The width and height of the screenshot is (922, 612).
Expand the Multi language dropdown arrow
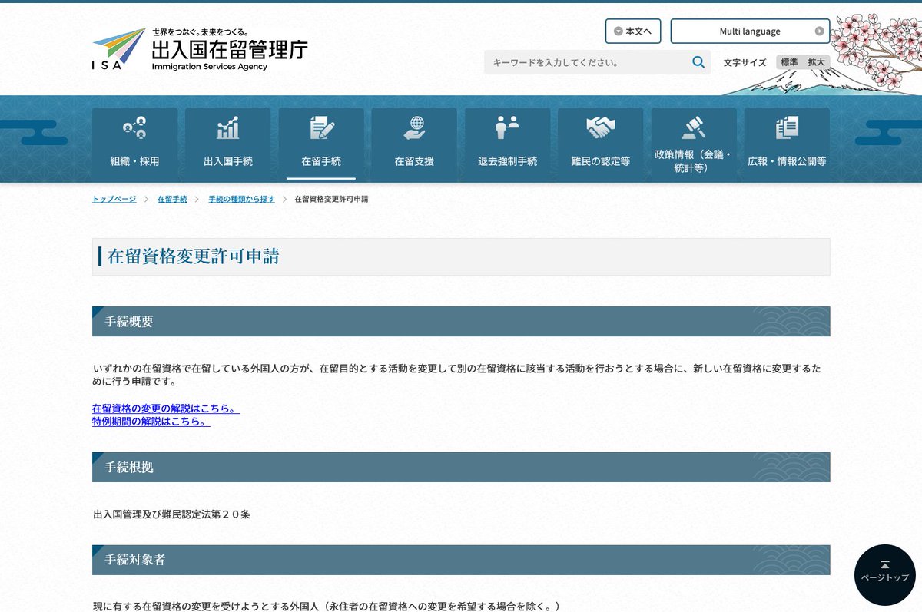click(x=820, y=31)
